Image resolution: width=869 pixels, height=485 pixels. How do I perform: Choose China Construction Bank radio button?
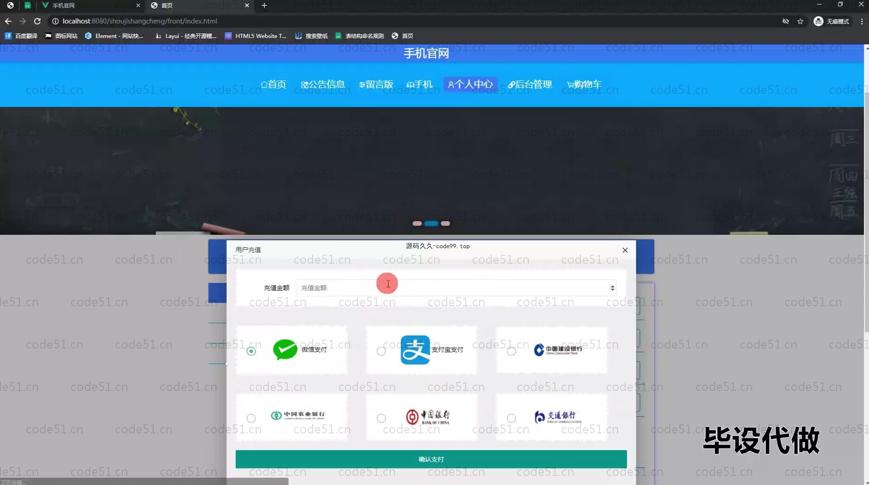(x=511, y=351)
